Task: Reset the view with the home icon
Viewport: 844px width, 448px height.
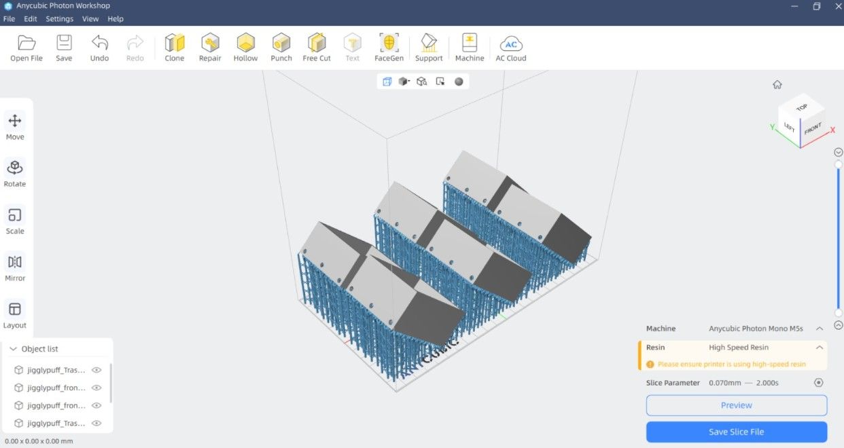Action: 777,84
